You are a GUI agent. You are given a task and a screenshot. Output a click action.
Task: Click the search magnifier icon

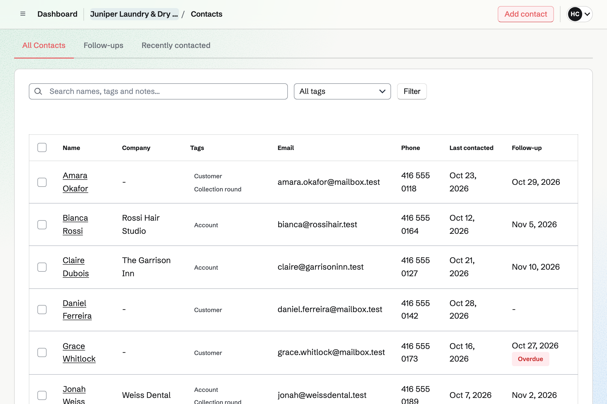[38, 91]
